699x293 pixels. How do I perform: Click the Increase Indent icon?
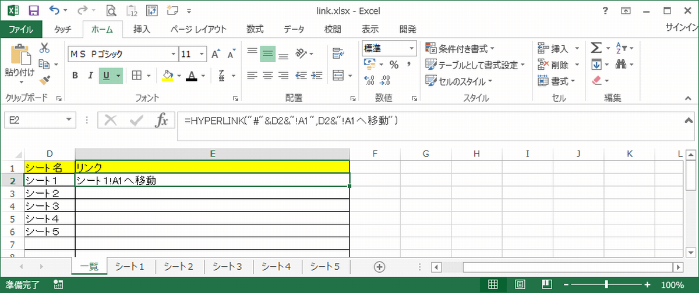(x=316, y=75)
